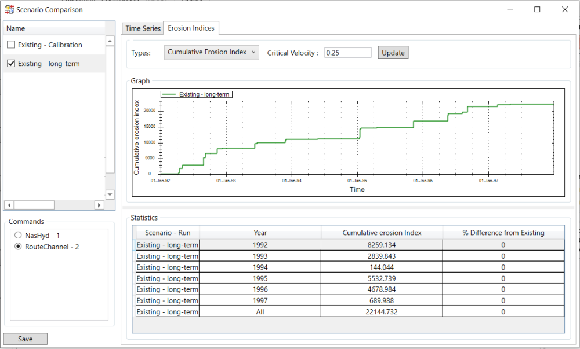Click the green legend line swatch

click(170, 94)
